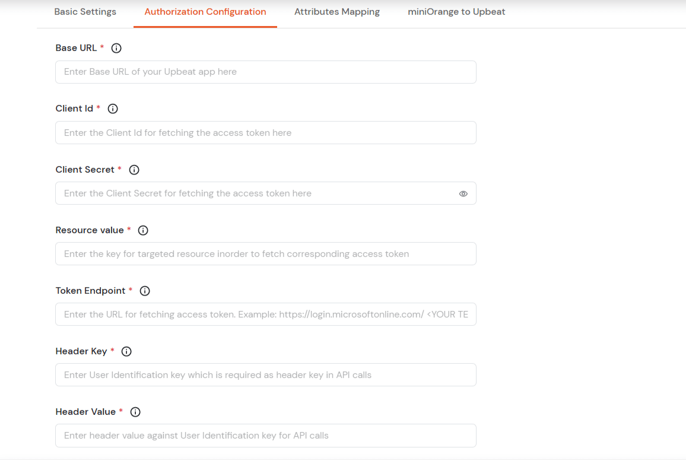Click info icon beside Header Value label
The image size is (686, 460).
pyautogui.click(x=135, y=412)
